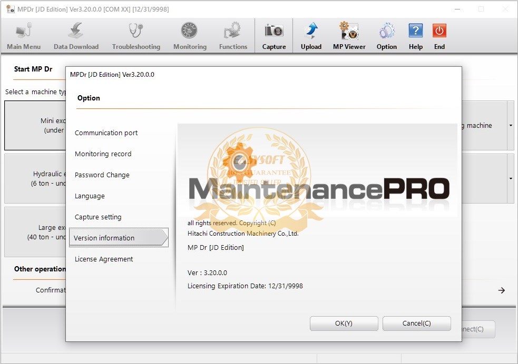Click 'all rights reserved. Copyright (C)' text
Viewport: 518px width, 364px height.
(x=231, y=223)
